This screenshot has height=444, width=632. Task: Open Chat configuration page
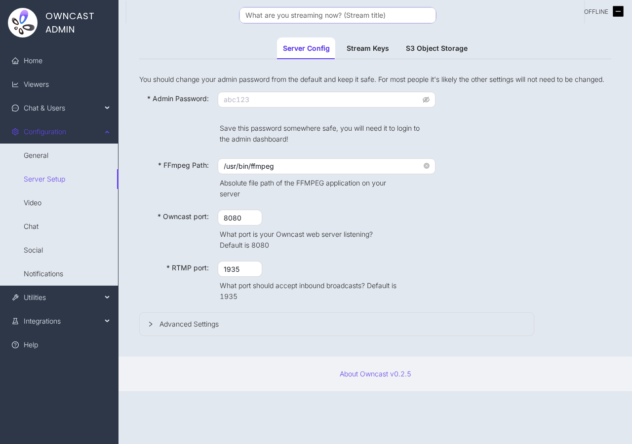pyautogui.click(x=59, y=226)
